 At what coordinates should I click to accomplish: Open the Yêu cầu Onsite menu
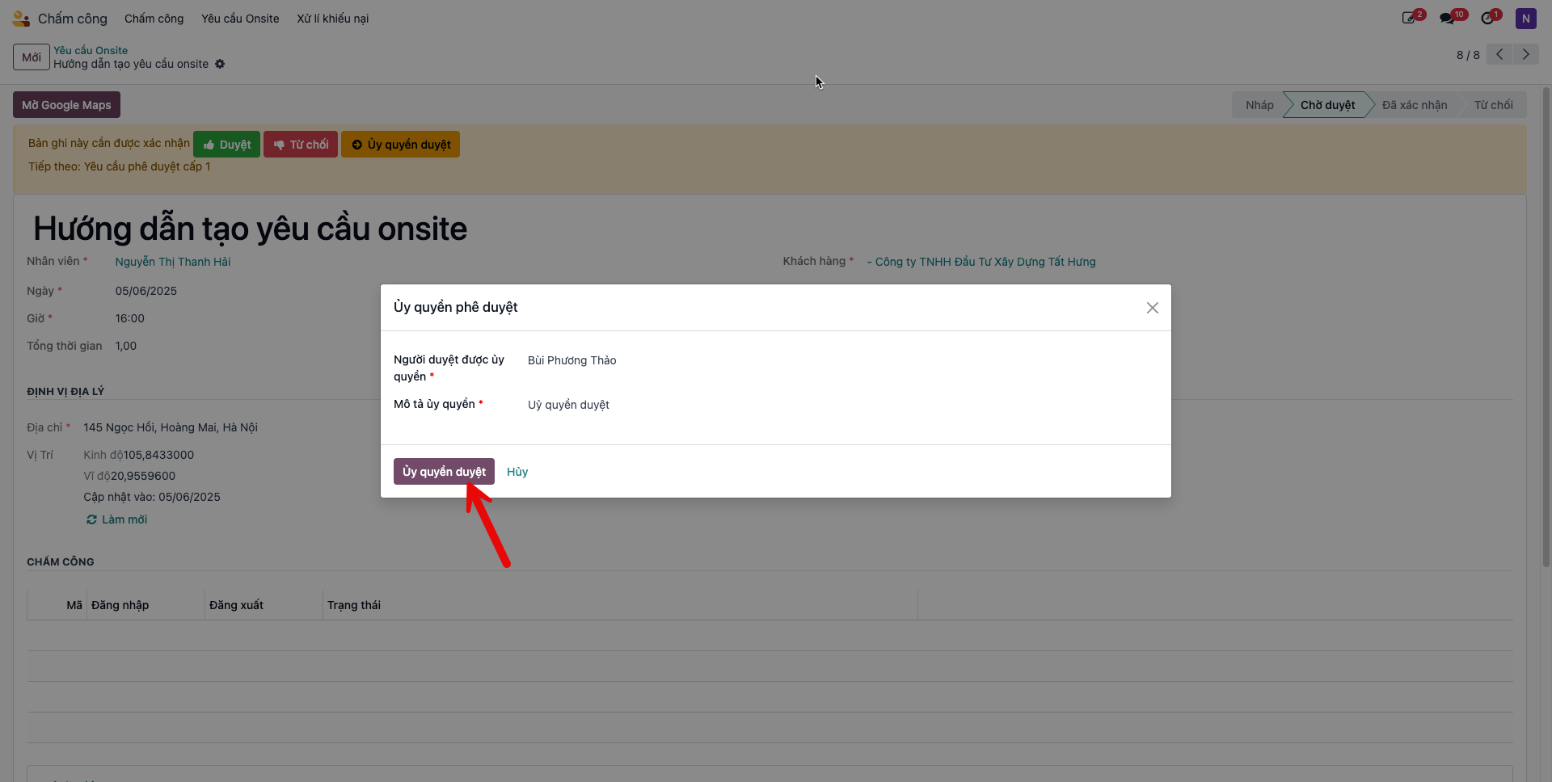240,18
